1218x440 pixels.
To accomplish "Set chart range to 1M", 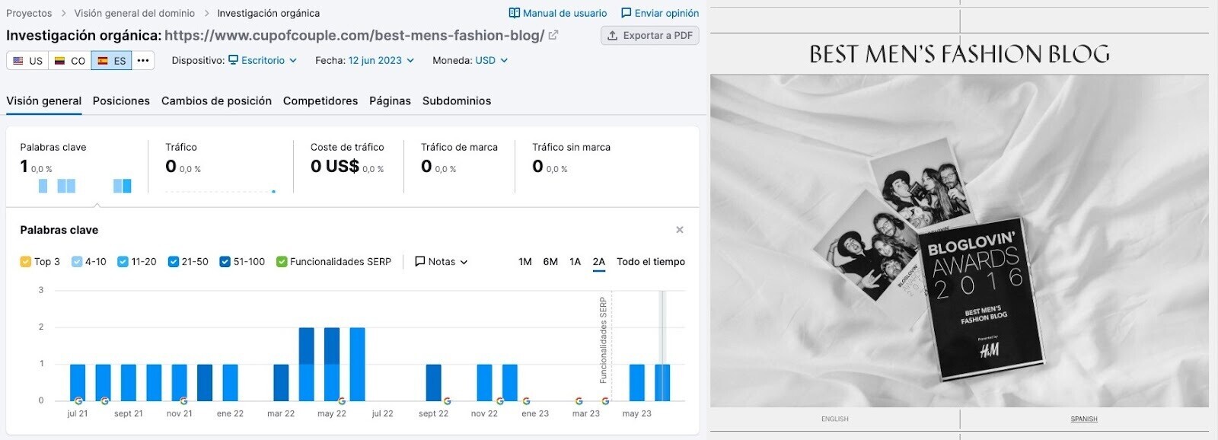I will [525, 262].
